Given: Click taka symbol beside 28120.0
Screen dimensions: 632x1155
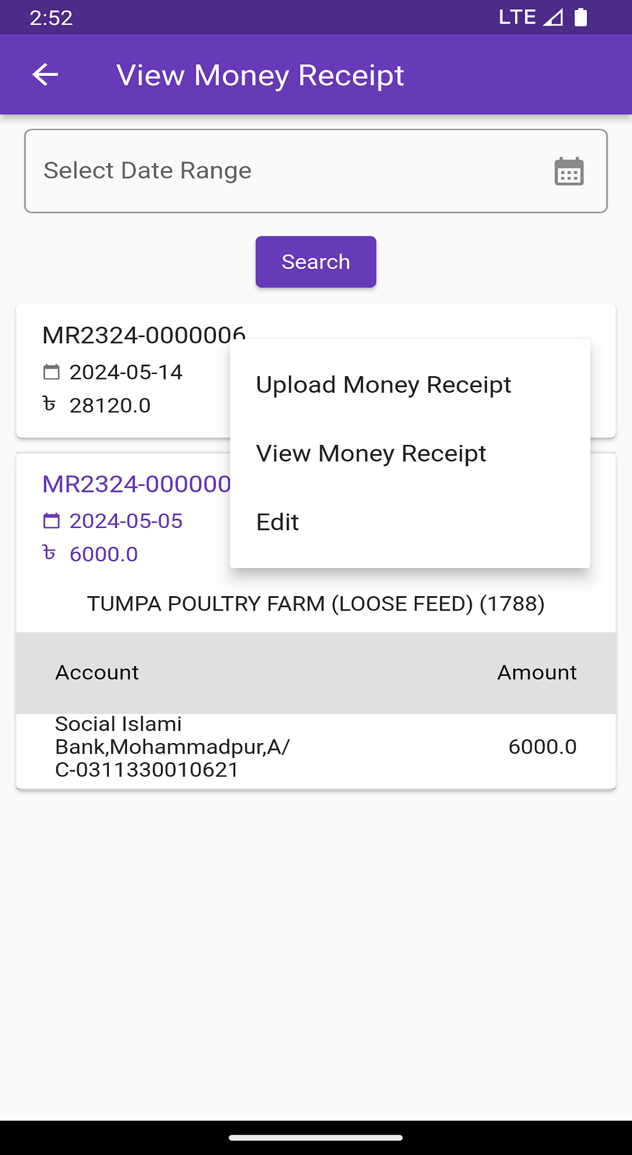Looking at the screenshot, I should 49,405.
